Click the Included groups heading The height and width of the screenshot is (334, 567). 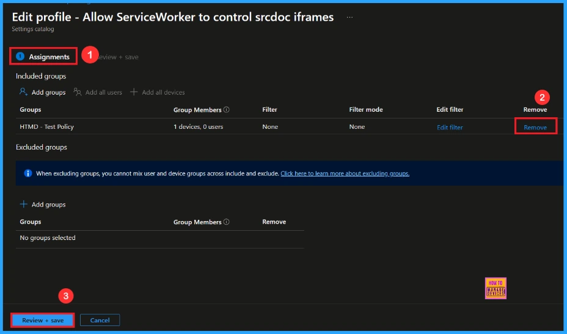[41, 76]
